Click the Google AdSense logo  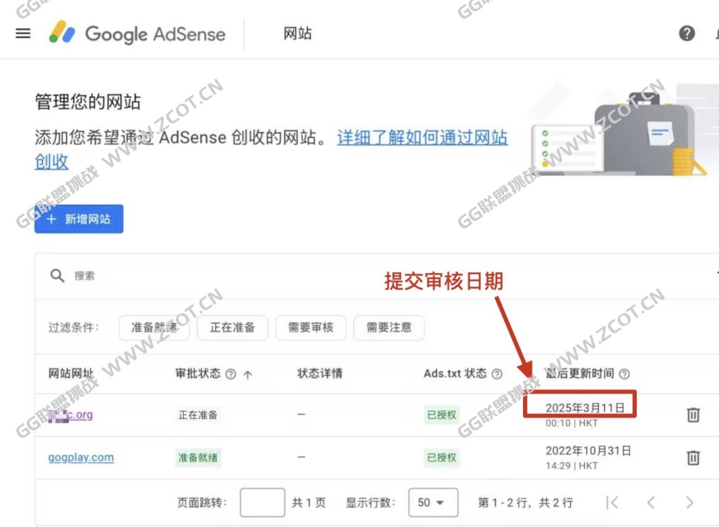pyautogui.click(x=137, y=33)
